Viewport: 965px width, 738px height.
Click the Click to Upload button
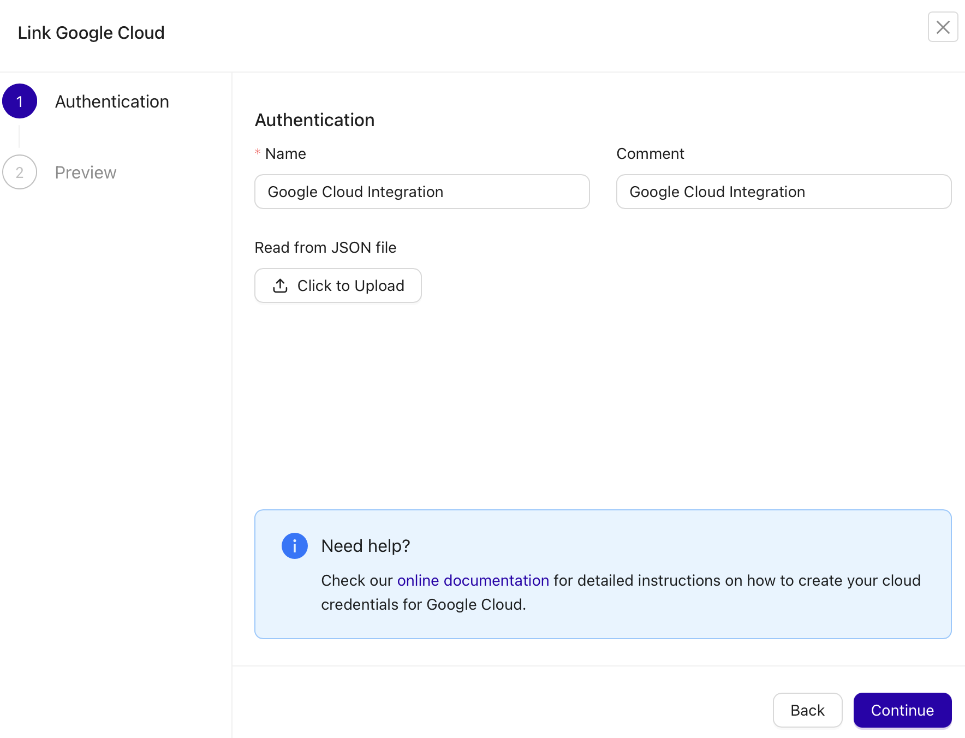(x=337, y=285)
